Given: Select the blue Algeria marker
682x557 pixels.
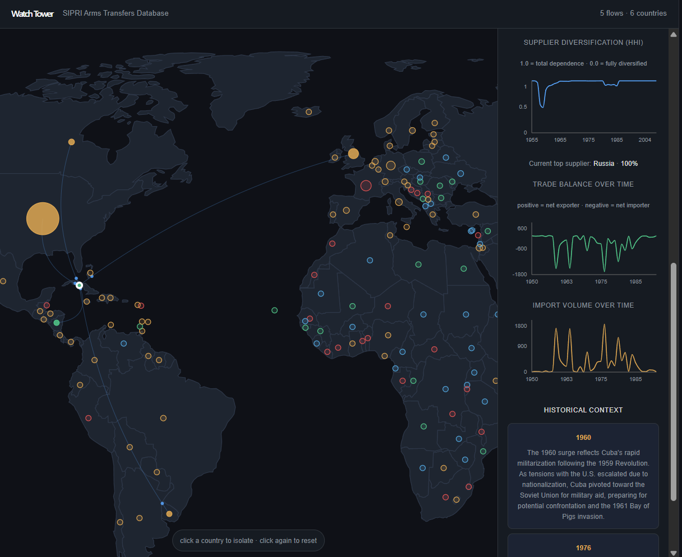Looking at the screenshot, I should pos(370,261).
